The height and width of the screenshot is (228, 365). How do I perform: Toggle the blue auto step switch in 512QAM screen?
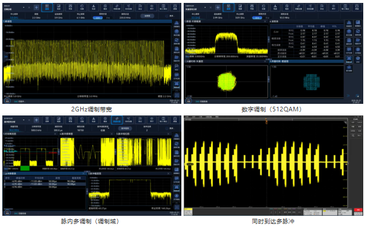tap(257, 17)
